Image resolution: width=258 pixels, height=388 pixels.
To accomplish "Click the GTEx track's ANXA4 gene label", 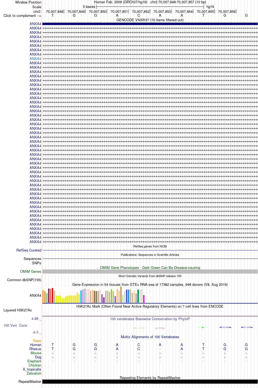I will pyautogui.click(x=35, y=295).
